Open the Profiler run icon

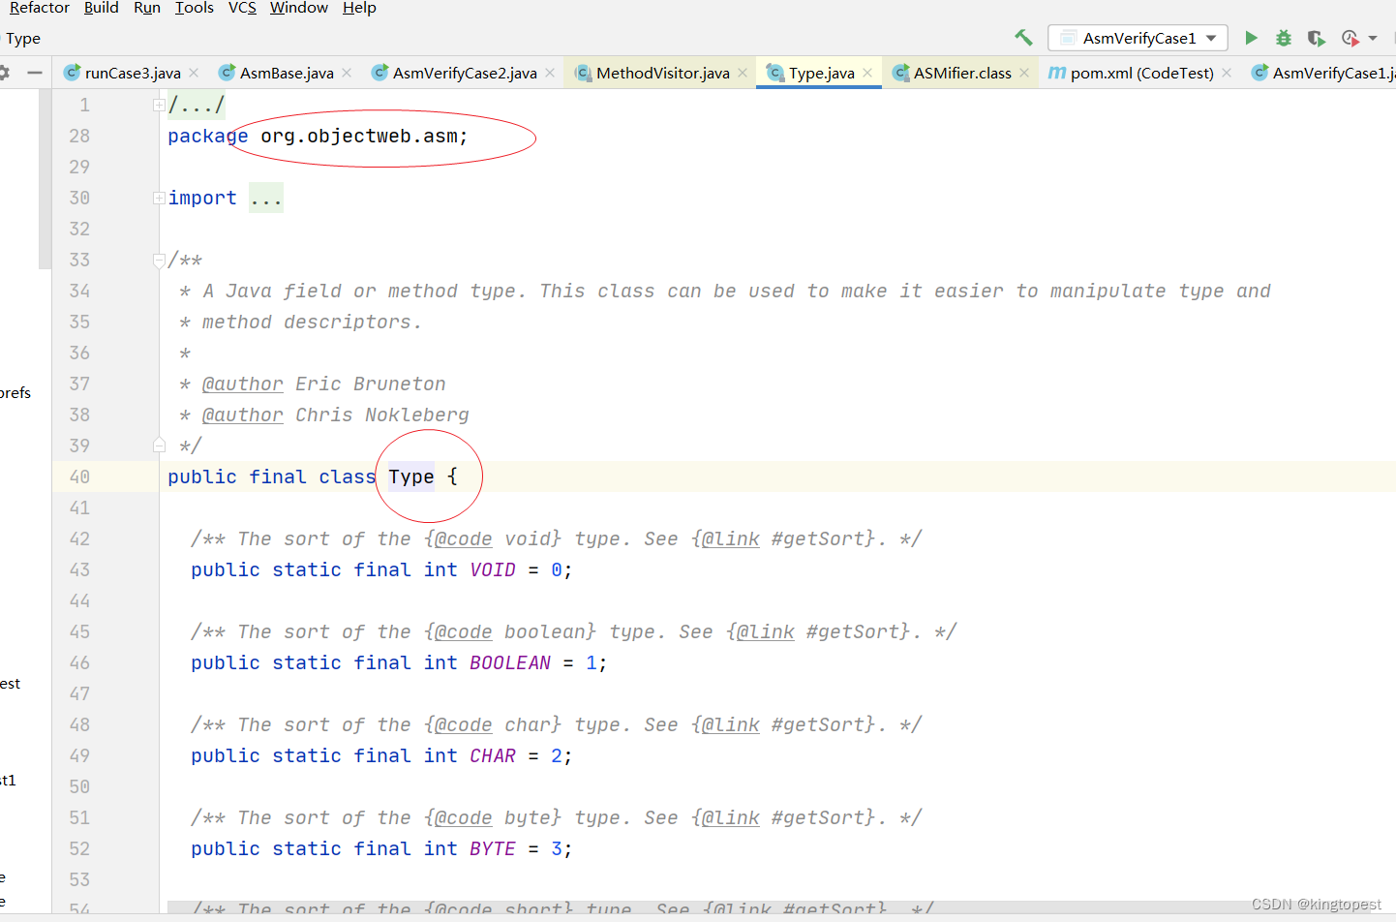1349,37
